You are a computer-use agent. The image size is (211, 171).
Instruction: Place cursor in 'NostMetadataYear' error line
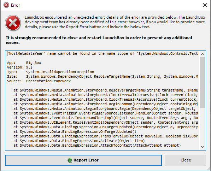[x=102, y=54]
